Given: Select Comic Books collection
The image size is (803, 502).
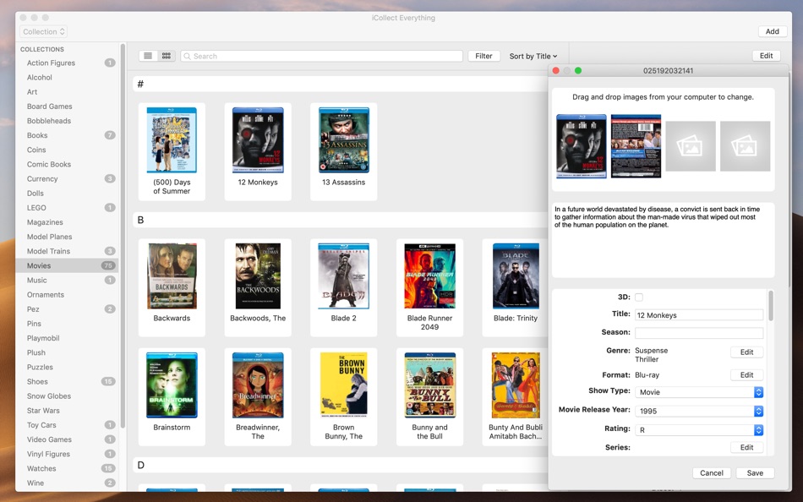Looking at the screenshot, I should tap(67, 165).
